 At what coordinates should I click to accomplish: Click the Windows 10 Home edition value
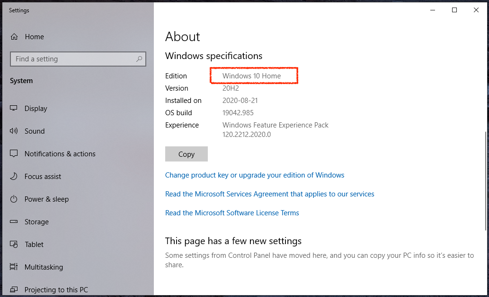(x=251, y=76)
